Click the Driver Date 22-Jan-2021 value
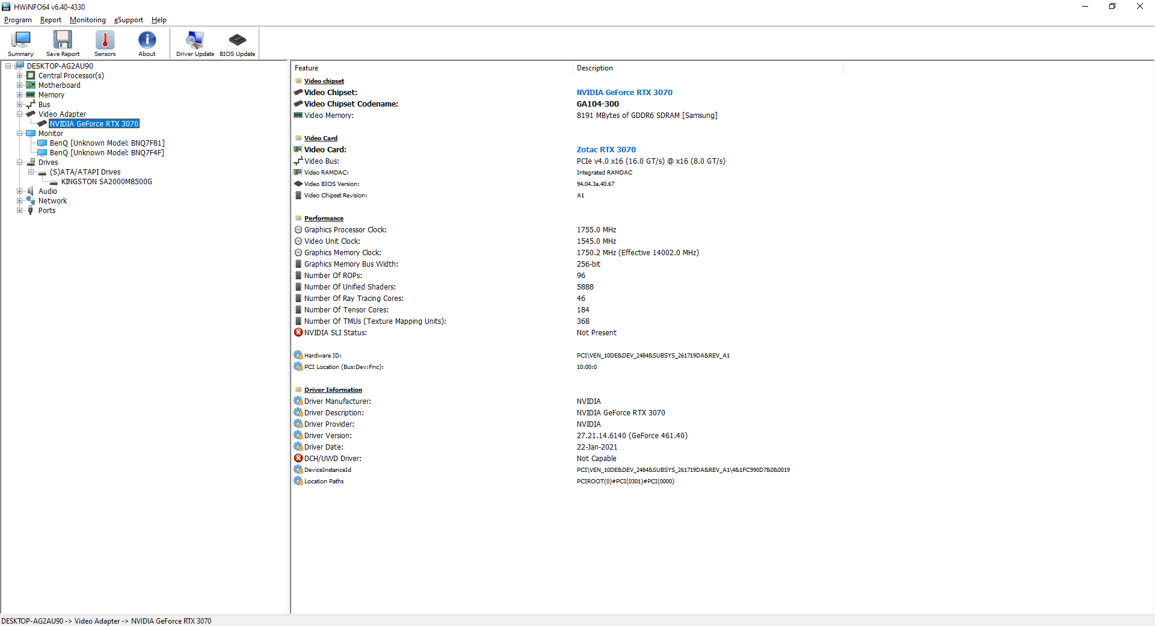 597,447
